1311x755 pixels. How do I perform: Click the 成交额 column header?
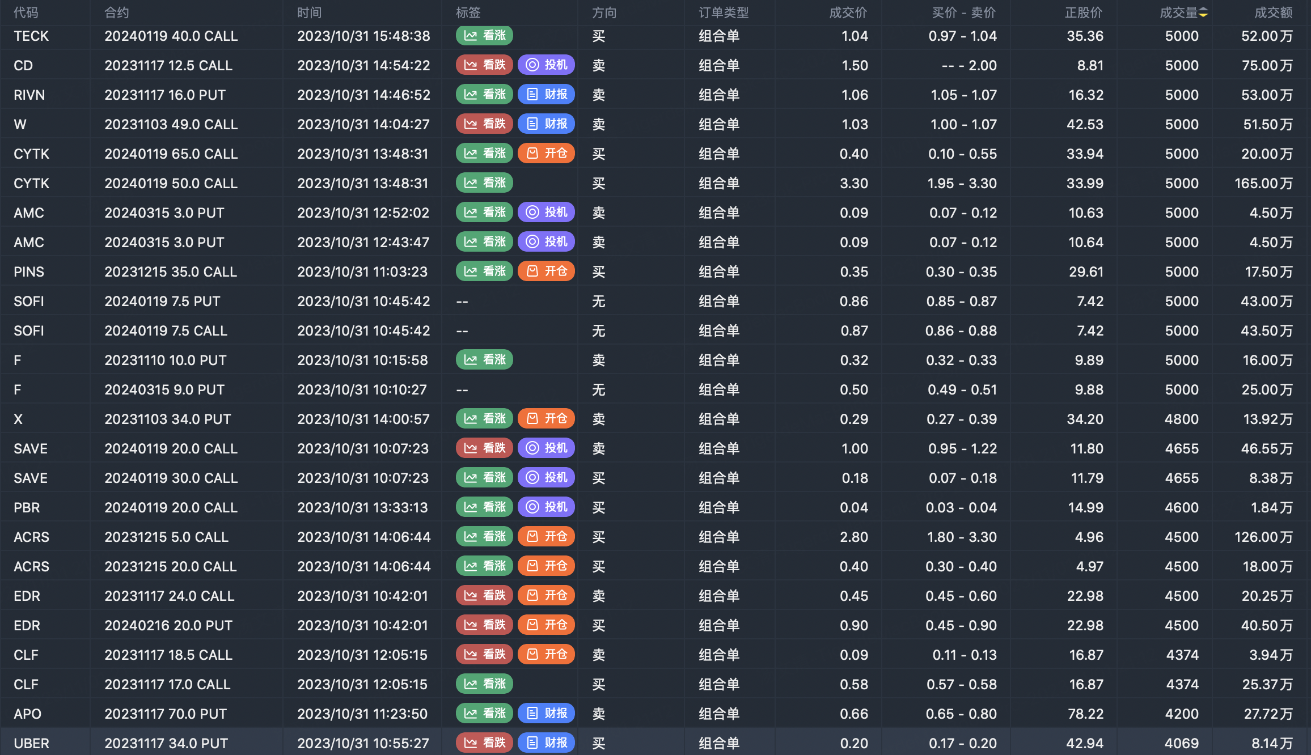pyautogui.click(x=1274, y=12)
